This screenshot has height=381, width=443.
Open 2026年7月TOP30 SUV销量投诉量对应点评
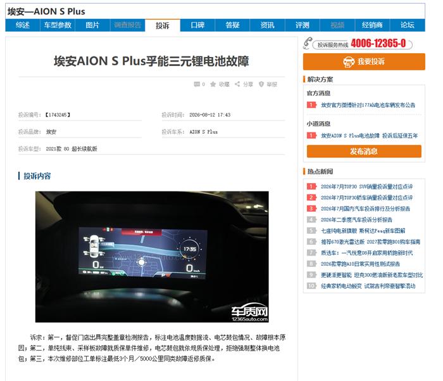(x=366, y=186)
